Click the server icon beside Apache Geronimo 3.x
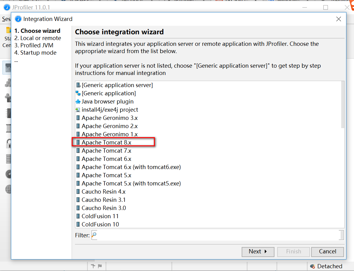The height and width of the screenshot is (271, 354). [x=78, y=118]
